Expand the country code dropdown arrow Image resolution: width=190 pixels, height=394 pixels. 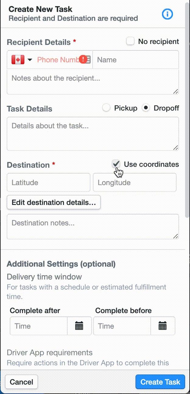tap(30, 60)
